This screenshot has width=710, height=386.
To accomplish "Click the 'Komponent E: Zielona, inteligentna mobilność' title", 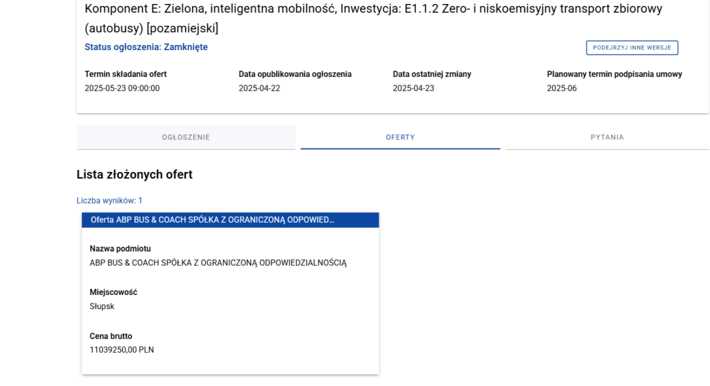I will (x=210, y=8).
